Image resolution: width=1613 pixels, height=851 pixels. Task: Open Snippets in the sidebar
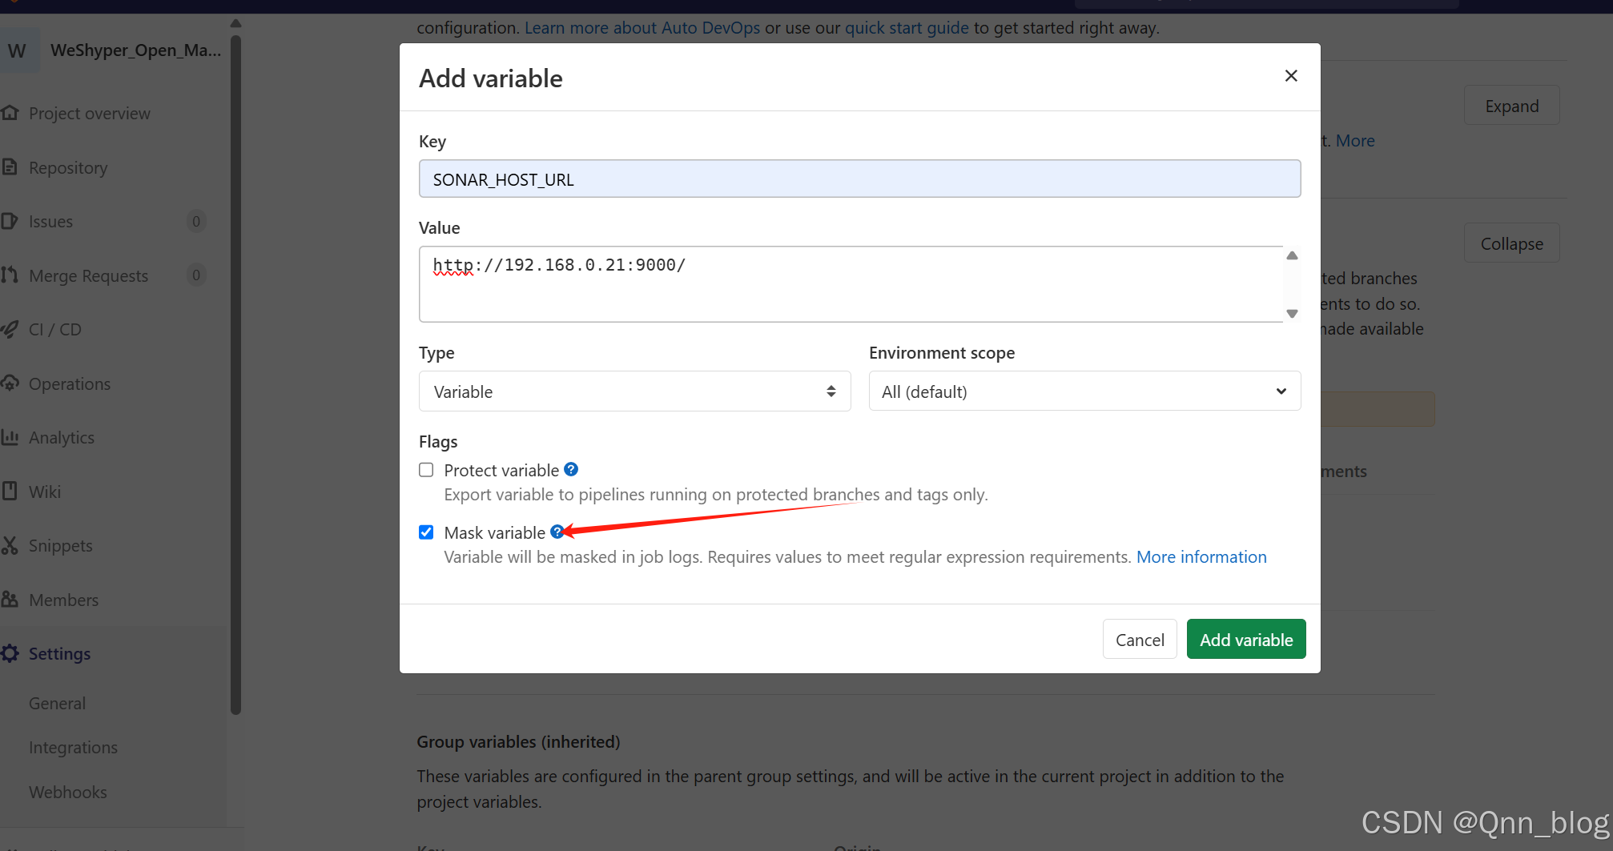pos(61,545)
